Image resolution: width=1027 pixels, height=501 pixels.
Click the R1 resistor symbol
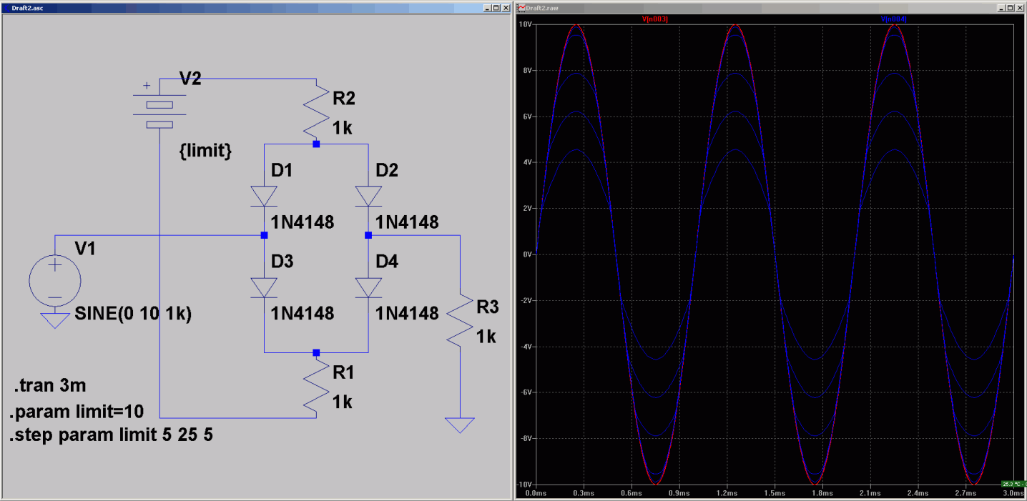[x=316, y=387]
